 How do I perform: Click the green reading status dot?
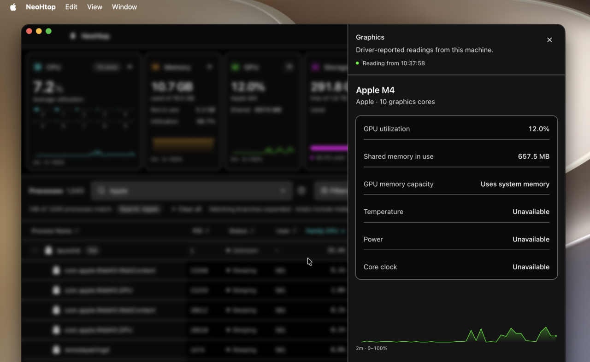(x=357, y=63)
